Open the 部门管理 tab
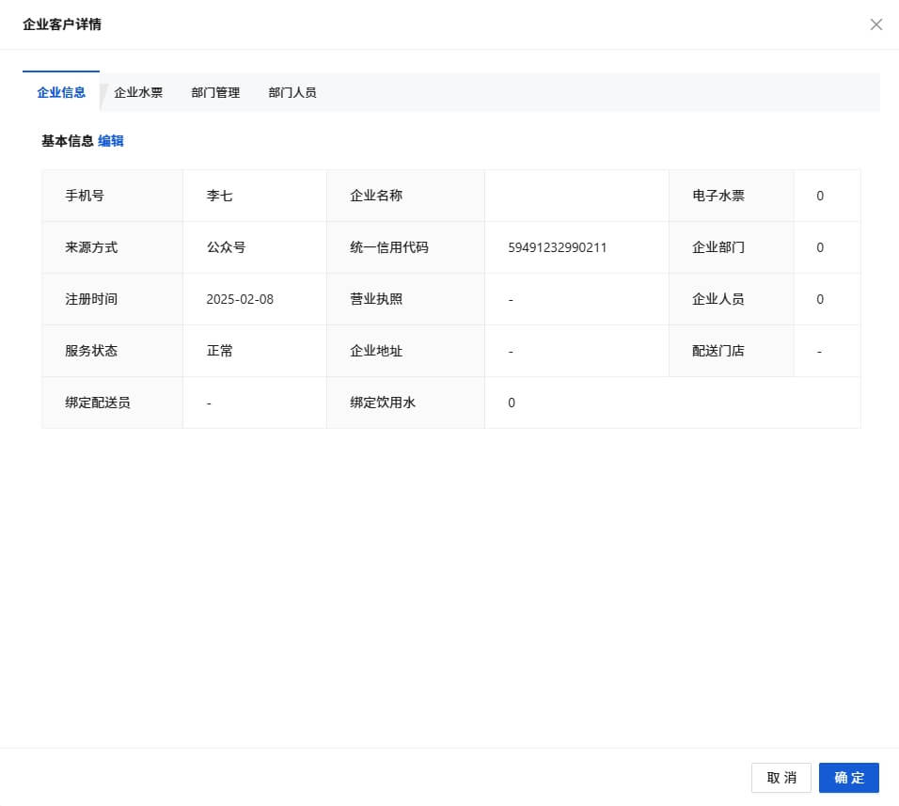This screenshot has width=899, height=806. pyautogui.click(x=215, y=92)
